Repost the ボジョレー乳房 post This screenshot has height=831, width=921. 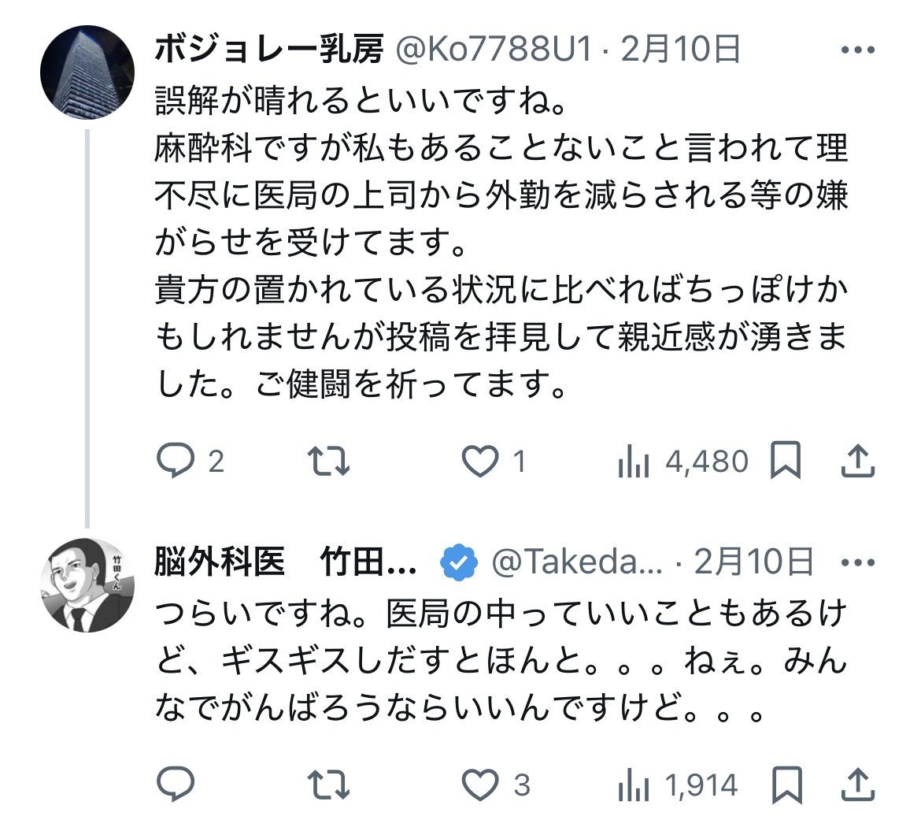(x=327, y=461)
